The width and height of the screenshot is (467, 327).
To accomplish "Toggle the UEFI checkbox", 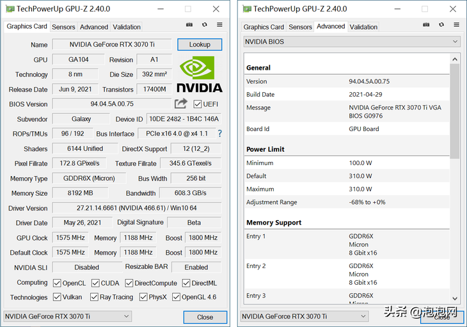I will (x=197, y=104).
